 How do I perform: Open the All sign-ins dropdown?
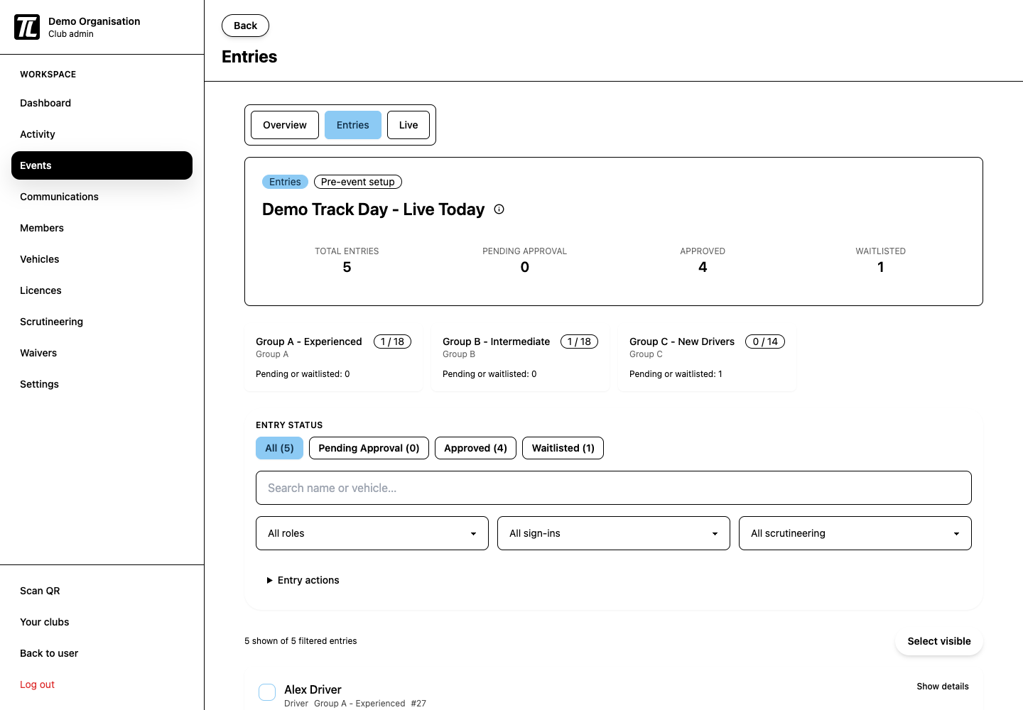[x=614, y=533]
